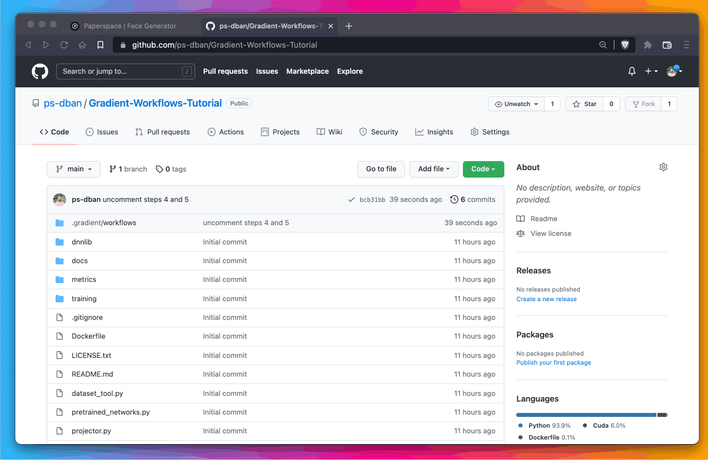This screenshot has height=460, width=708.
Task: Open the Projects tab
Action: click(x=280, y=132)
